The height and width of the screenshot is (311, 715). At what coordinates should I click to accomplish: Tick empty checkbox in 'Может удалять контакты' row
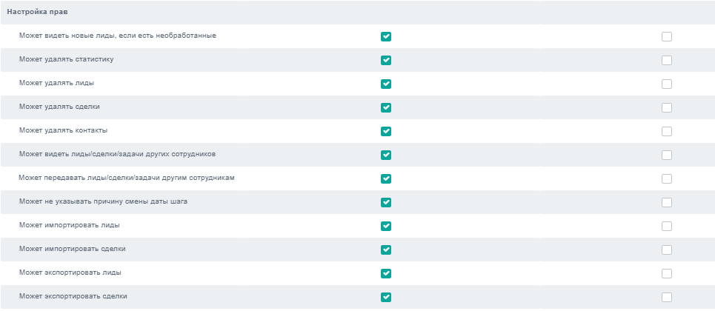tap(667, 131)
